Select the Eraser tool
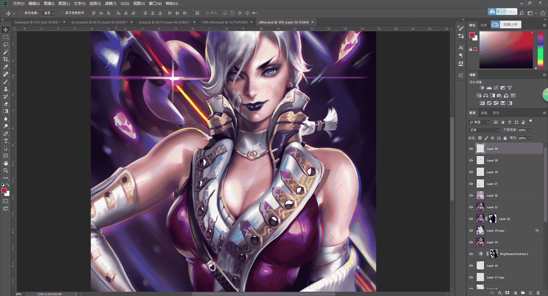Viewport: 548px width, 296px height. [x=6, y=104]
